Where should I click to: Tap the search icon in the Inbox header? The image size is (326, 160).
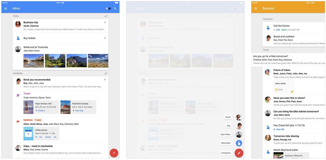point(115,8)
